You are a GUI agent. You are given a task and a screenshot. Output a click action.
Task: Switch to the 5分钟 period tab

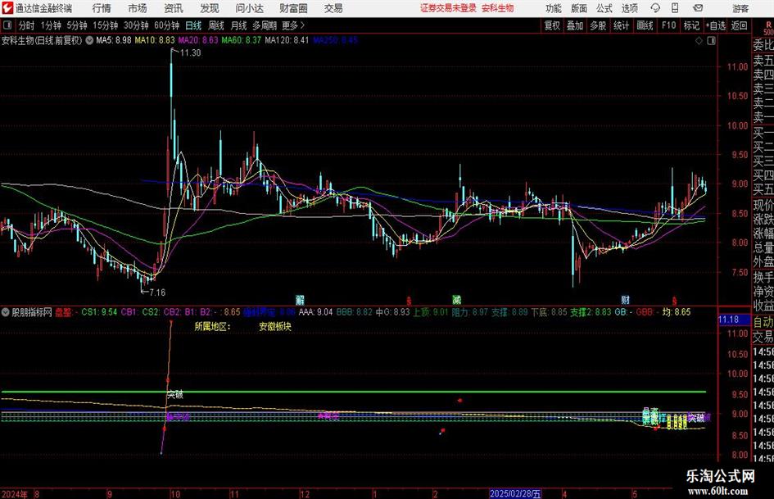coord(77,25)
